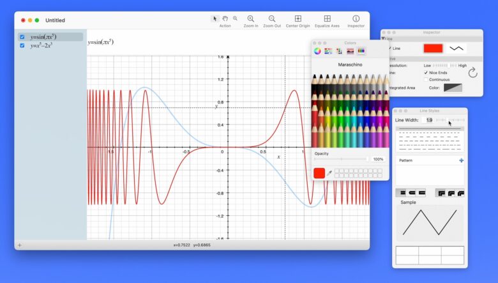498x283 pixels.
Task: Click the Zoom Out toolbar icon
Action: [272, 19]
